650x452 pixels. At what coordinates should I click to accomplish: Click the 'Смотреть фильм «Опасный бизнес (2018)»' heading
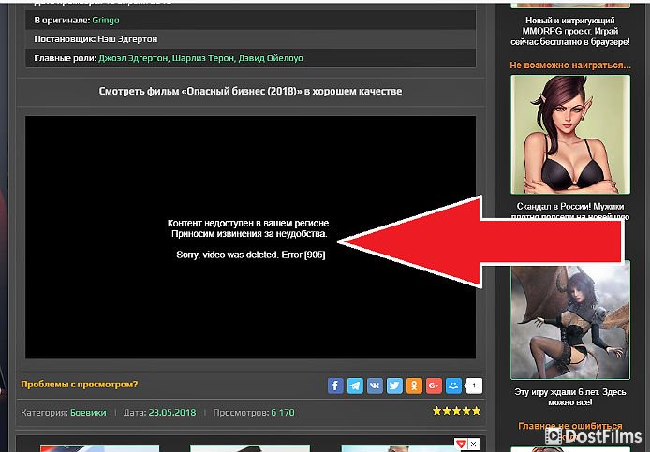(x=250, y=91)
